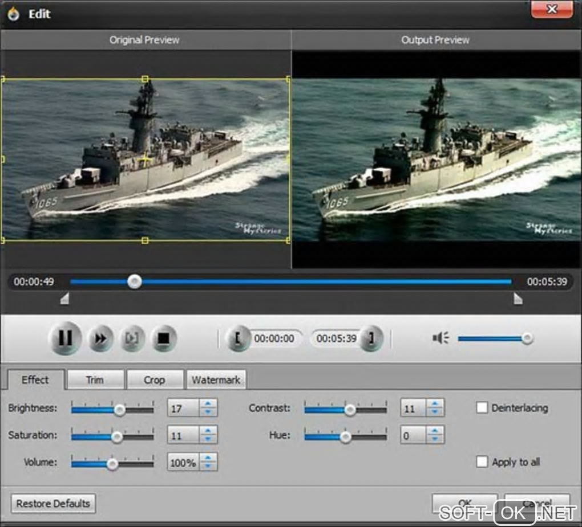Set trim start with left bracket button
Screen dimensions: 582x527
[238, 338]
